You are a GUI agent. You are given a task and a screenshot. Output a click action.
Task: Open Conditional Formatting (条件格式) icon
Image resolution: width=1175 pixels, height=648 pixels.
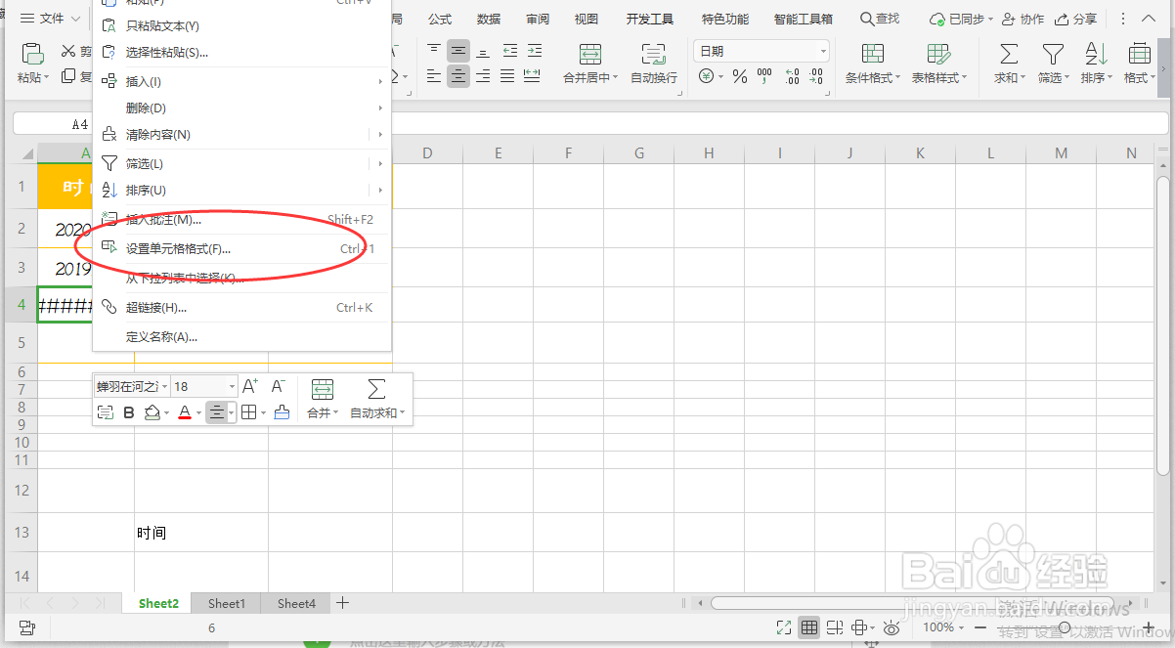tap(873, 54)
